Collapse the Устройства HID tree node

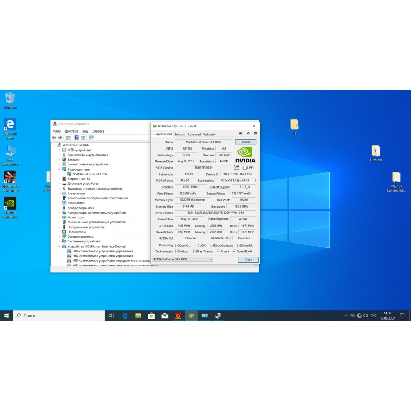coord(59,247)
